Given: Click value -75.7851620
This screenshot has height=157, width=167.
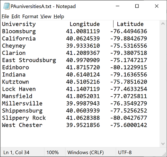Looking at the screenshot, I should [x=129, y=82].
